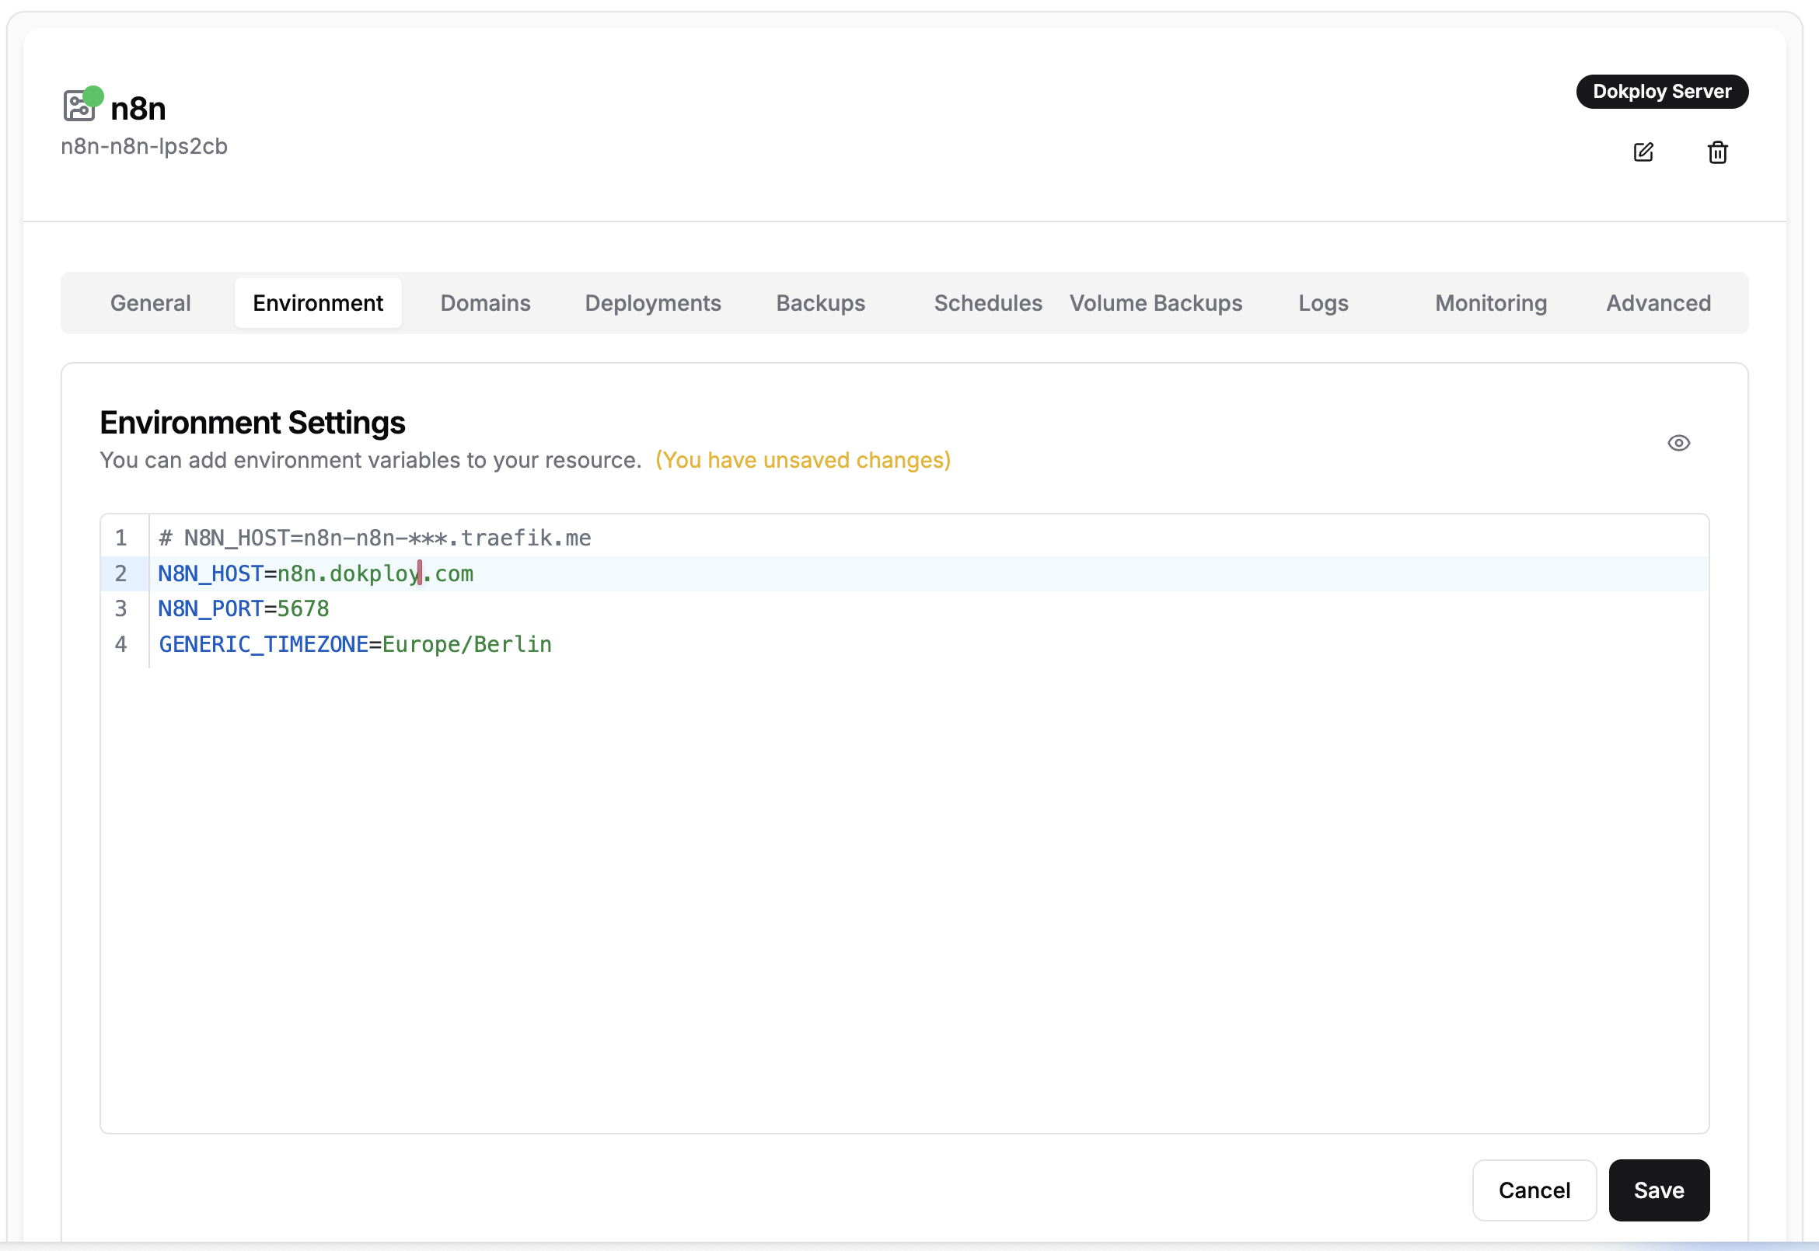
Task: Switch to the Domains tab
Action: pos(485,303)
